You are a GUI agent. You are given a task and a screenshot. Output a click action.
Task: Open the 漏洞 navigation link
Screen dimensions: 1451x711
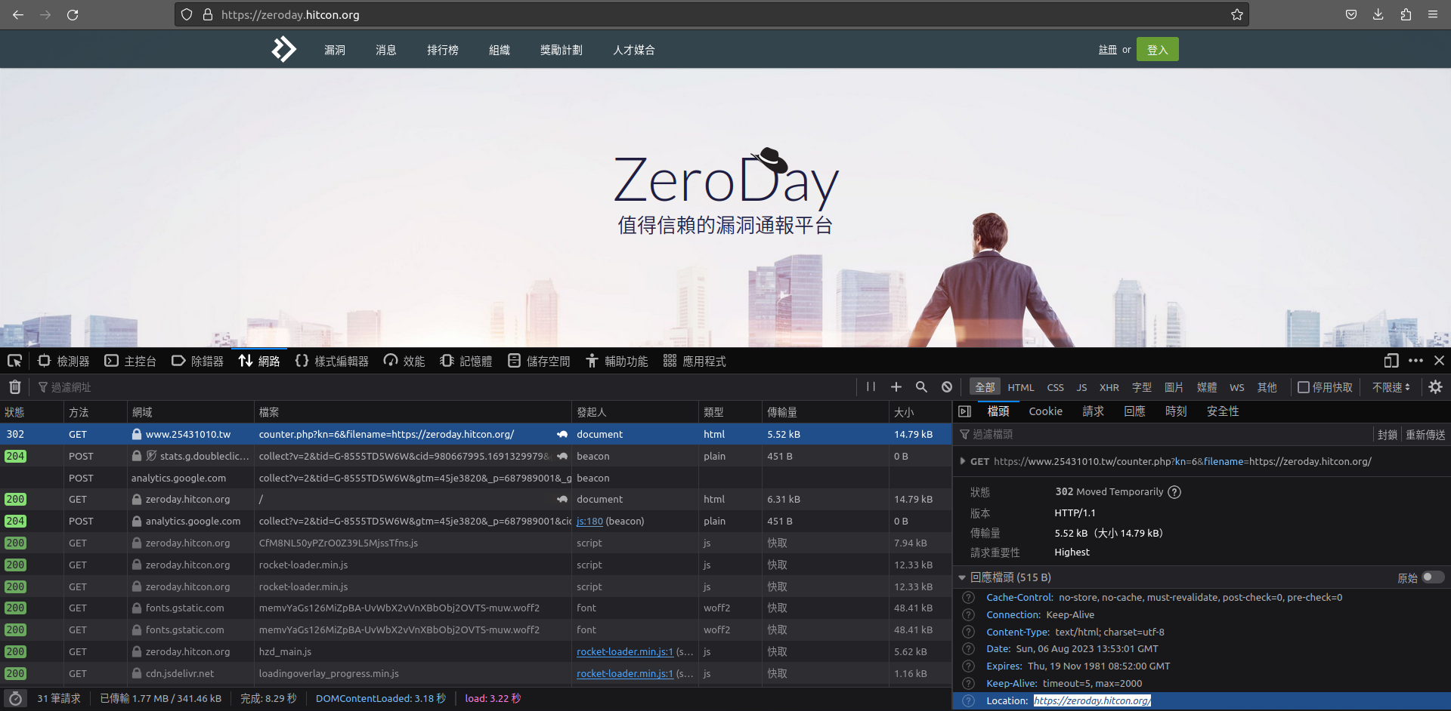[x=335, y=50]
